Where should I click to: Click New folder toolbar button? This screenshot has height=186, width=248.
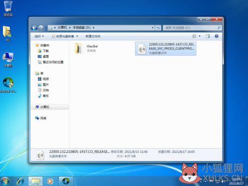click(x=93, y=36)
